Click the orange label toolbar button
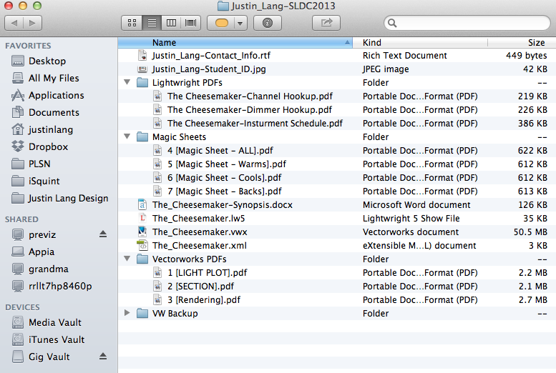The image size is (556, 373). pos(222,23)
